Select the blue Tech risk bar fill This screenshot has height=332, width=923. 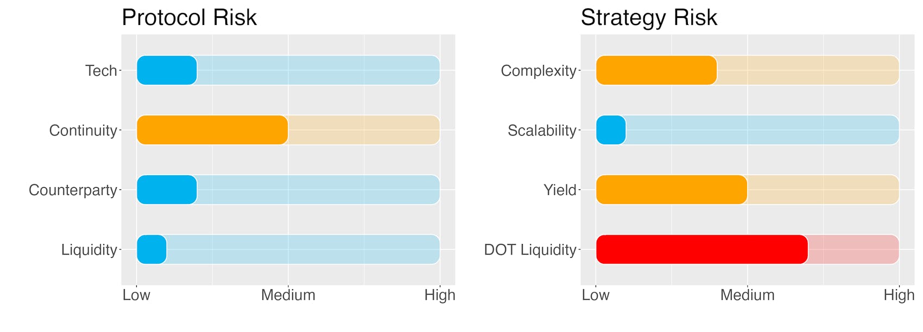pos(167,70)
